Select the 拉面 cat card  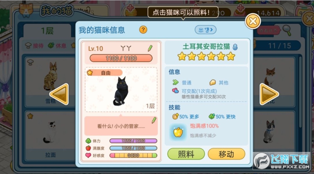click(x=50, y=136)
